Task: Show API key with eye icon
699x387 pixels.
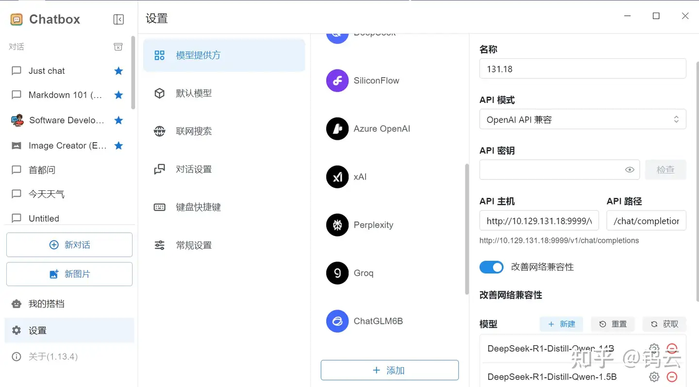Action: [x=630, y=170]
